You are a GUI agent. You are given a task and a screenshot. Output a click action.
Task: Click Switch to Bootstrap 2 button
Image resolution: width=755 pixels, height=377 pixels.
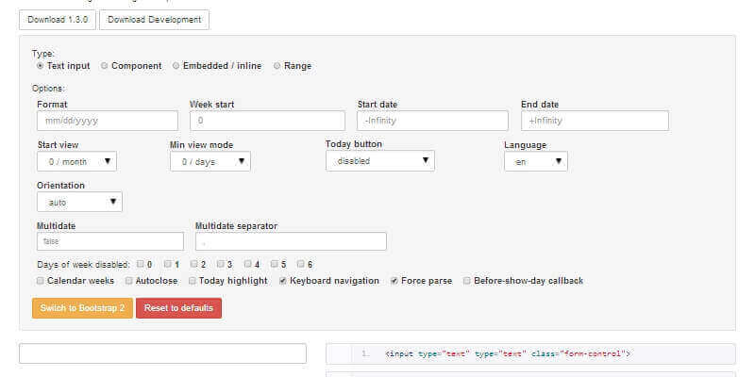pyautogui.click(x=82, y=308)
